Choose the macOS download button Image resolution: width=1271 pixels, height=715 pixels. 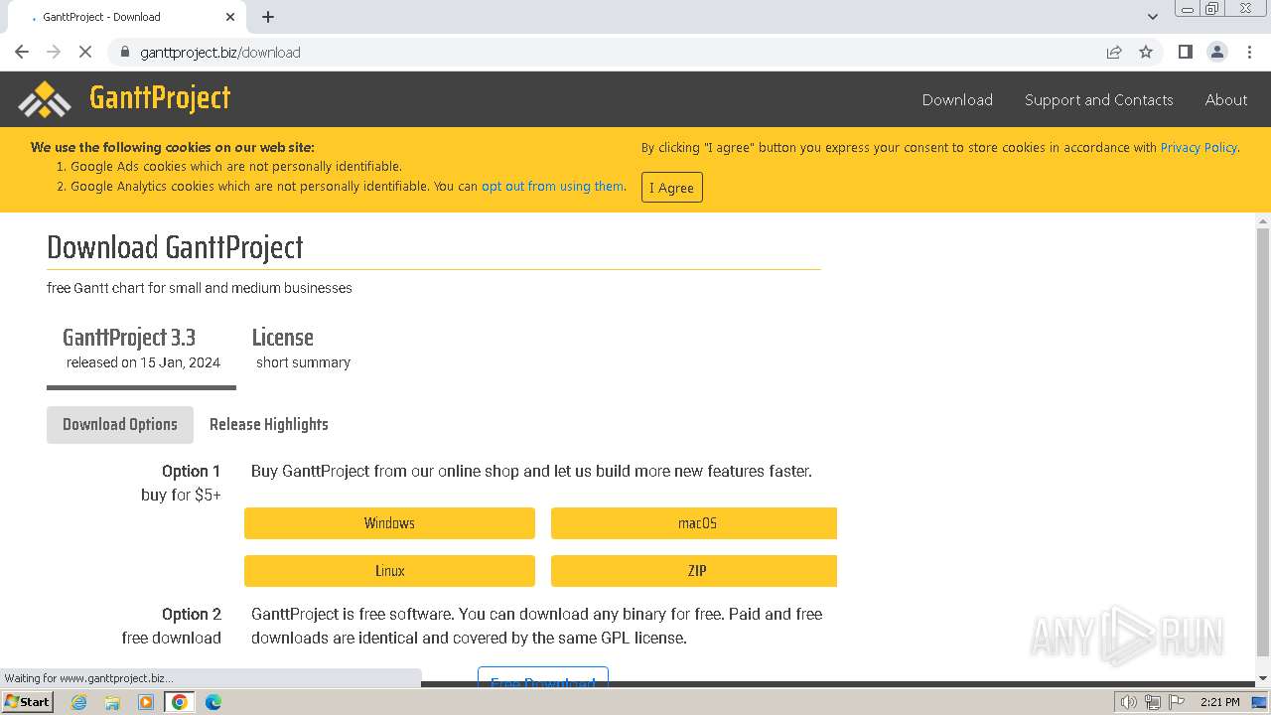[x=694, y=523]
